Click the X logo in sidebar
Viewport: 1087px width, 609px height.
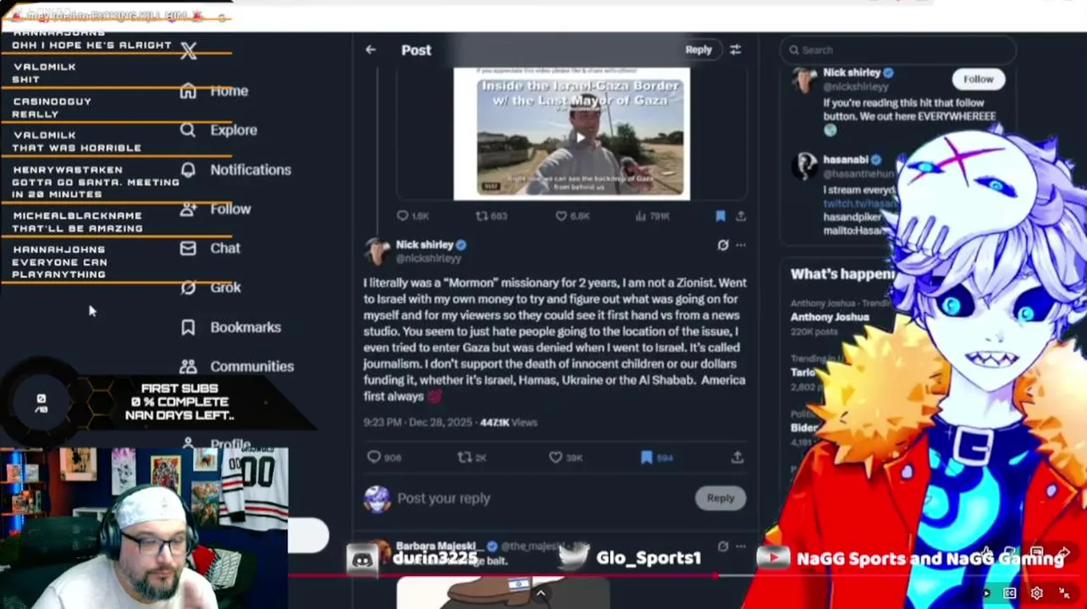(x=188, y=52)
